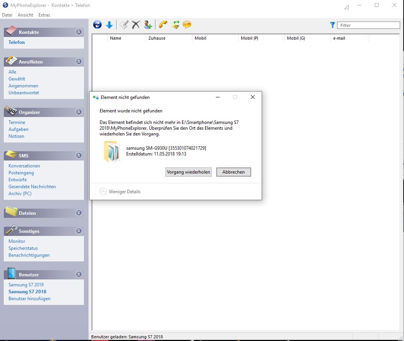Collapse dialog with Weniger Details
Image resolution: width=404 pixels, height=341 pixels.
(x=120, y=192)
